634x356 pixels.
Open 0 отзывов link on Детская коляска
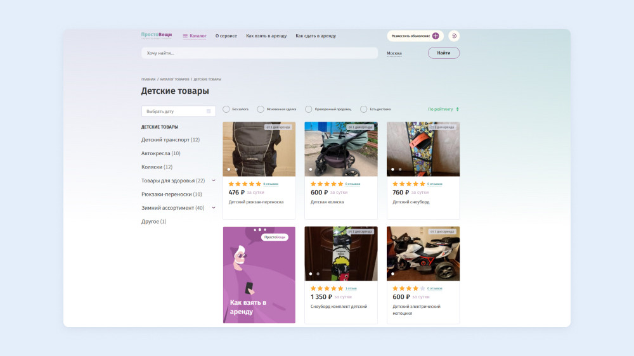click(x=353, y=184)
